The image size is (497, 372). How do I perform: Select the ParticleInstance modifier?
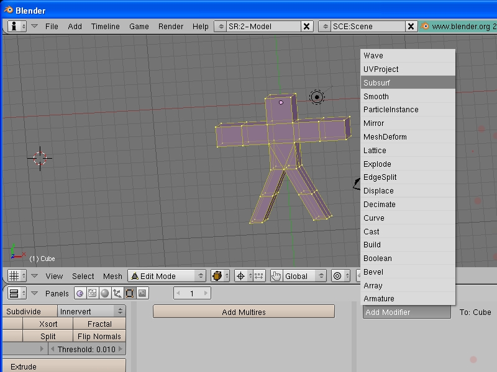(408, 110)
